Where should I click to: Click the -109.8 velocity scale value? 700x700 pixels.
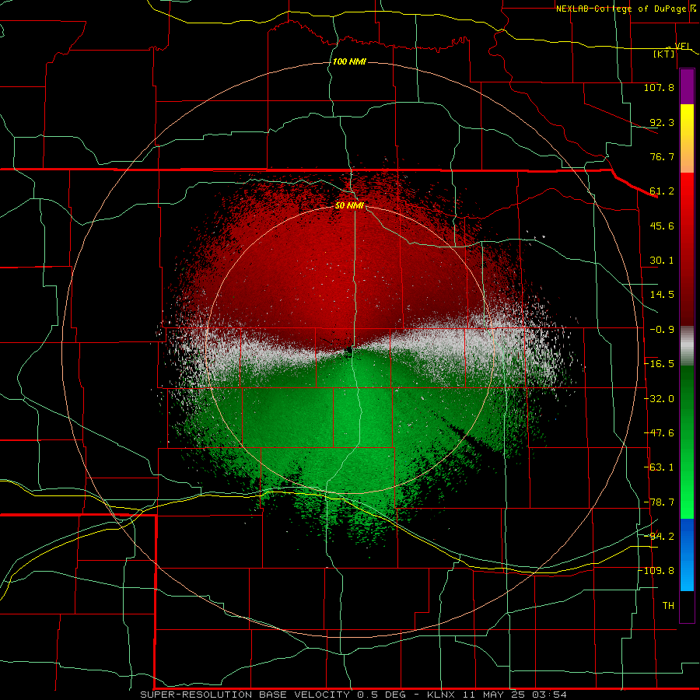[x=656, y=571]
